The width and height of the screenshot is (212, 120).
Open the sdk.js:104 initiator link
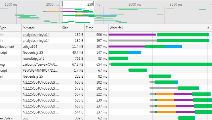coord(30,46)
